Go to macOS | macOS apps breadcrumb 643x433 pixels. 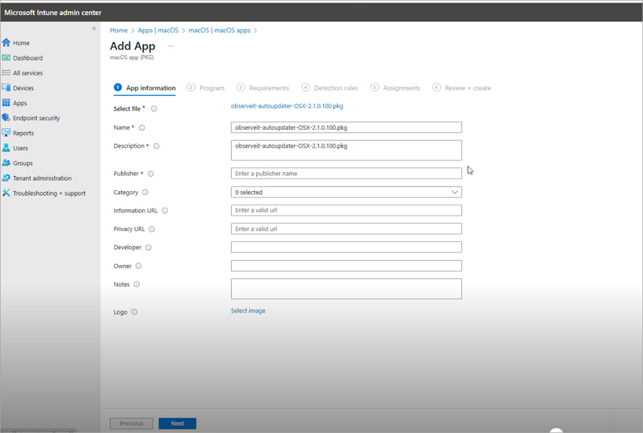[219, 30]
